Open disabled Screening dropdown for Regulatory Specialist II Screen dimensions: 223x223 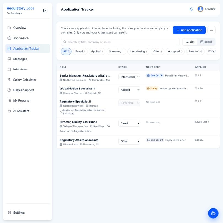(129, 103)
